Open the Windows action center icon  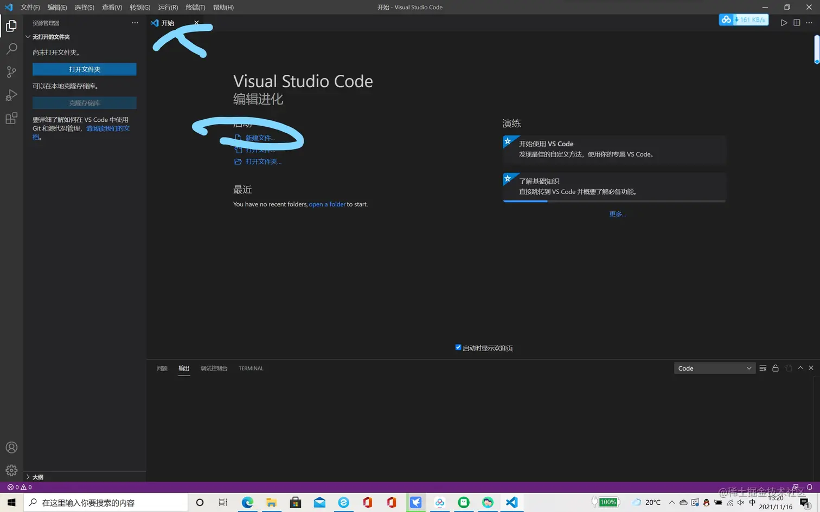click(805, 502)
